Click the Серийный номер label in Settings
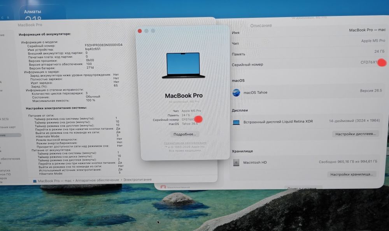This screenshot has width=389, height=231. [x=247, y=65]
